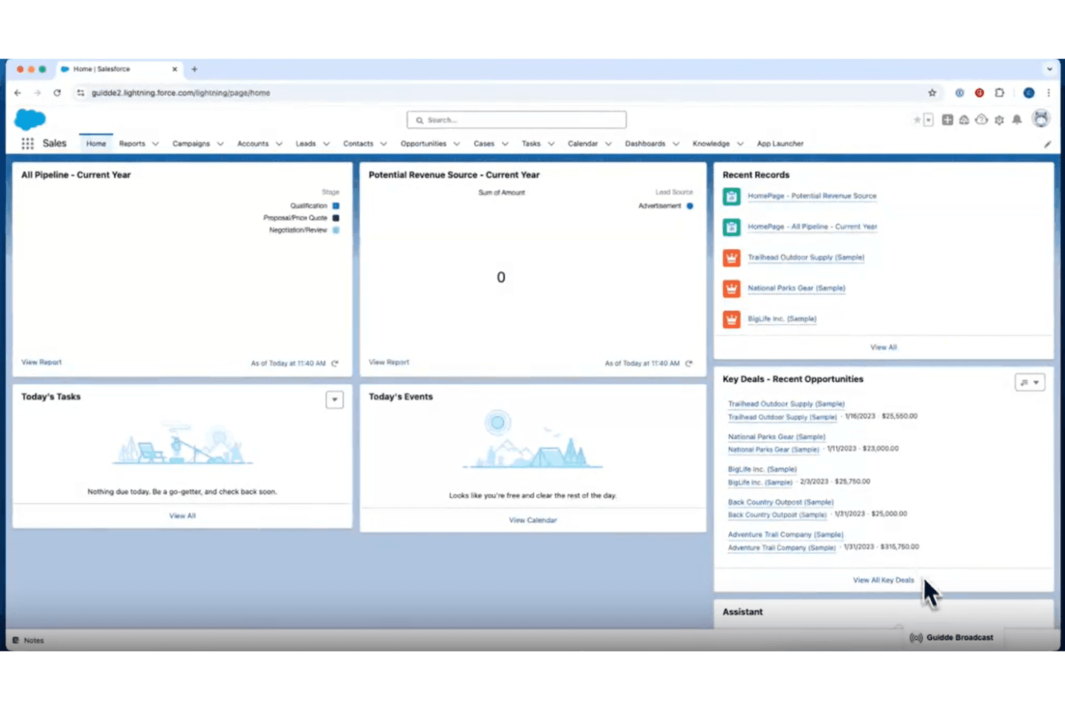Click the Trailhead Outdoor Supply record icon
1065x710 pixels.
732,258
